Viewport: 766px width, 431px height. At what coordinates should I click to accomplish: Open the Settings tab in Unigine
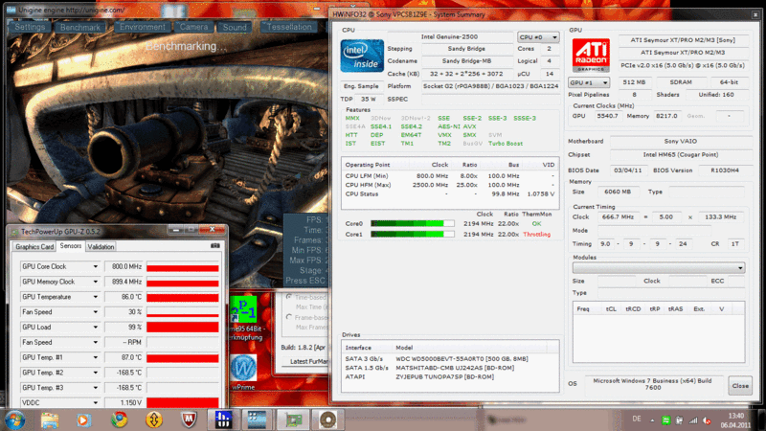(x=30, y=27)
